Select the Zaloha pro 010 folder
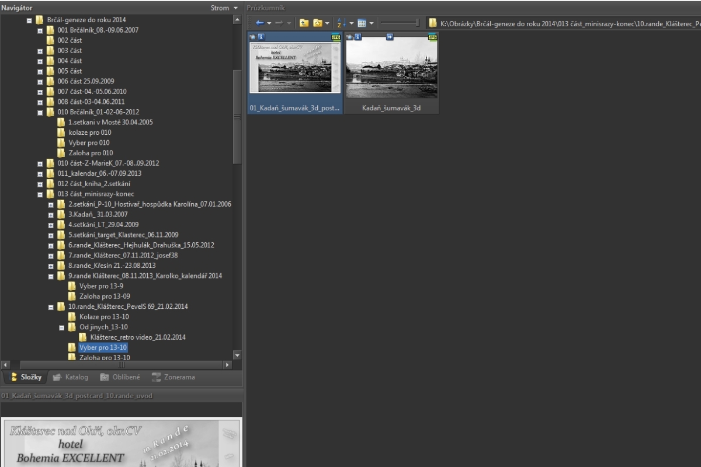The image size is (701, 467). click(91, 153)
